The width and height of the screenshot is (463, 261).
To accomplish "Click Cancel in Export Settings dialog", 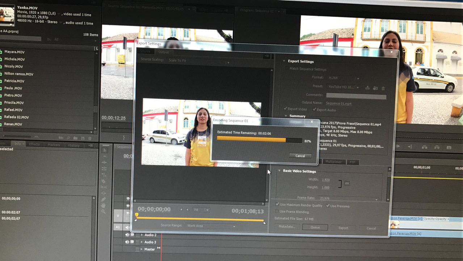I will point(371,228).
